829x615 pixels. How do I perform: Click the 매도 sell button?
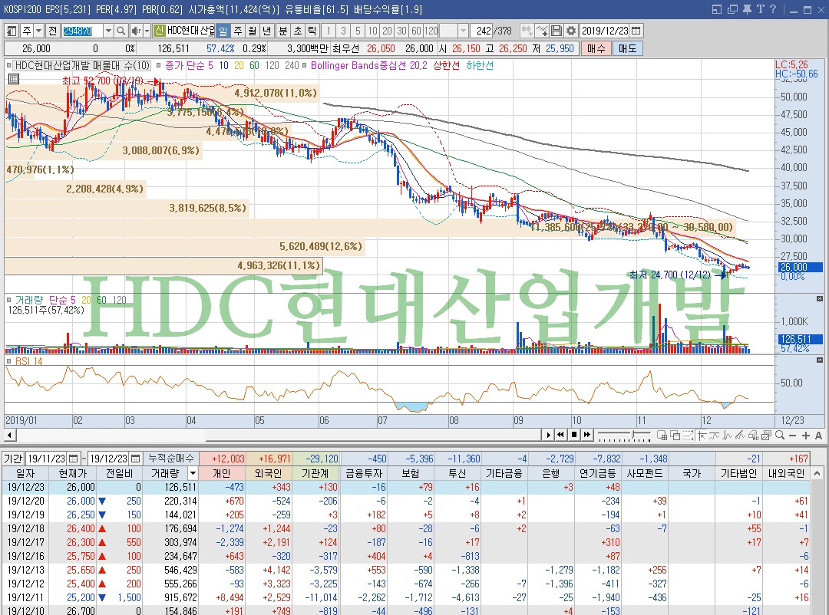628,48
